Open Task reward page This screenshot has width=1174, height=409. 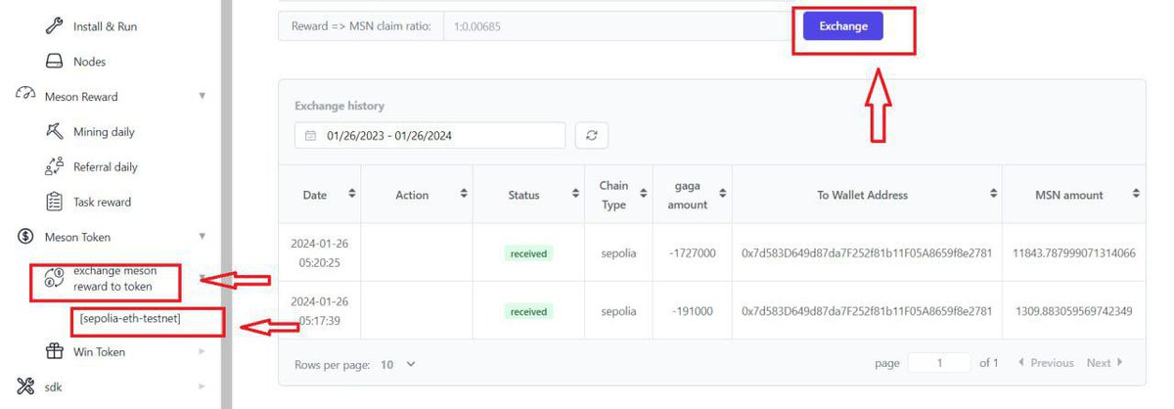[102, 203]
